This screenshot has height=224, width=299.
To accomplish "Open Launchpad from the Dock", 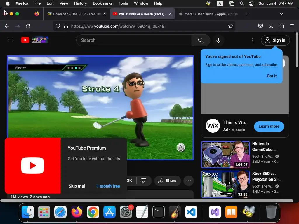I will (44, 212).
